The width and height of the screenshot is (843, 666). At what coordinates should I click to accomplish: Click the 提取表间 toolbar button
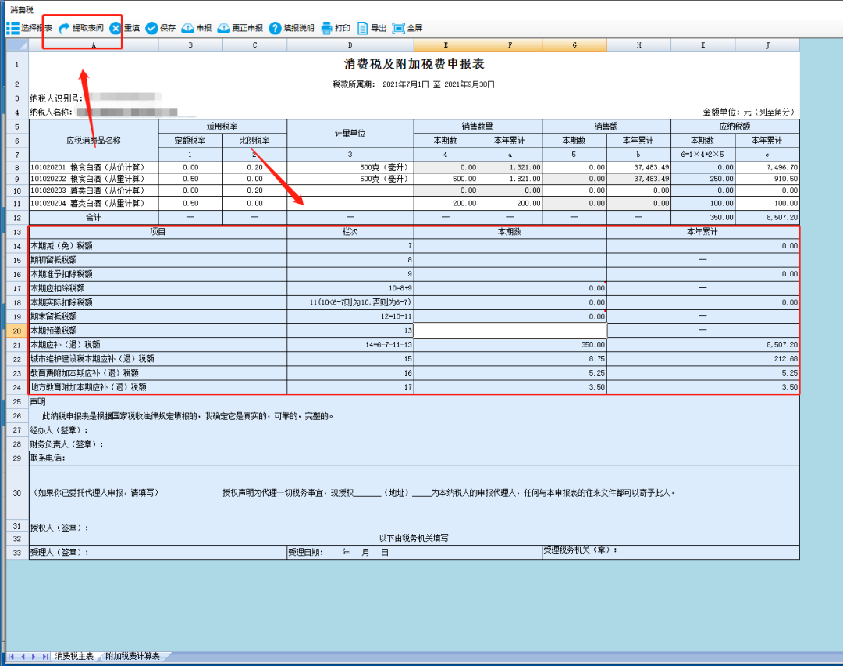[x=81, y=28]
